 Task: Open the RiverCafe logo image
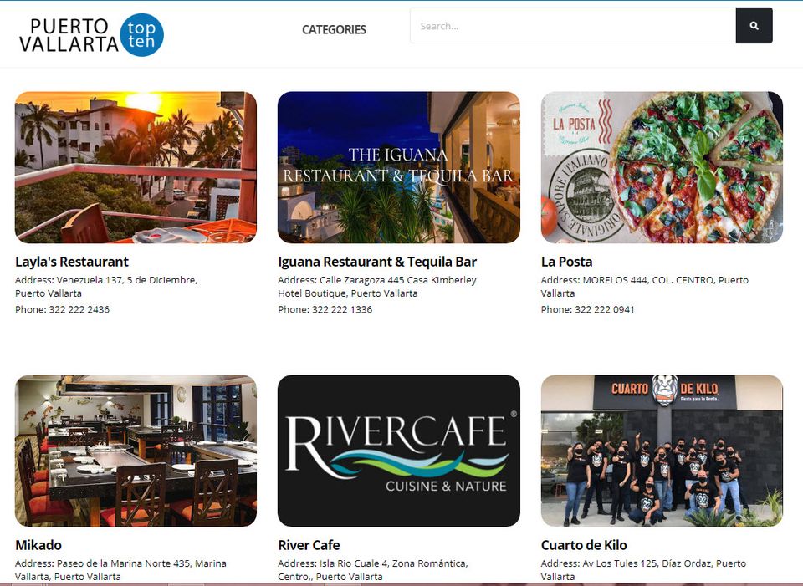point(399,451)
